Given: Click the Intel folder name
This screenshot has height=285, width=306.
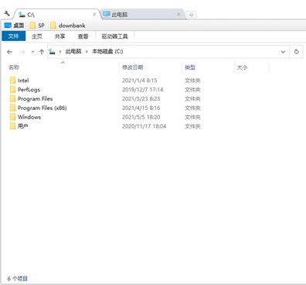Looking at the screenshot, I should click(x=23, y=81).
